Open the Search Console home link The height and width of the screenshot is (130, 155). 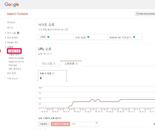17,14
